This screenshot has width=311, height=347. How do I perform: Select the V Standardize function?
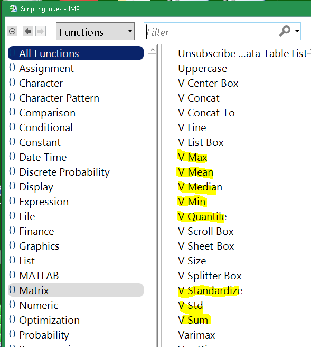pyautogui.click(x=210, y=290)
